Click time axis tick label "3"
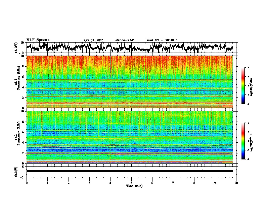Screen dimensions: 266x205 click(x=89, y=183)
